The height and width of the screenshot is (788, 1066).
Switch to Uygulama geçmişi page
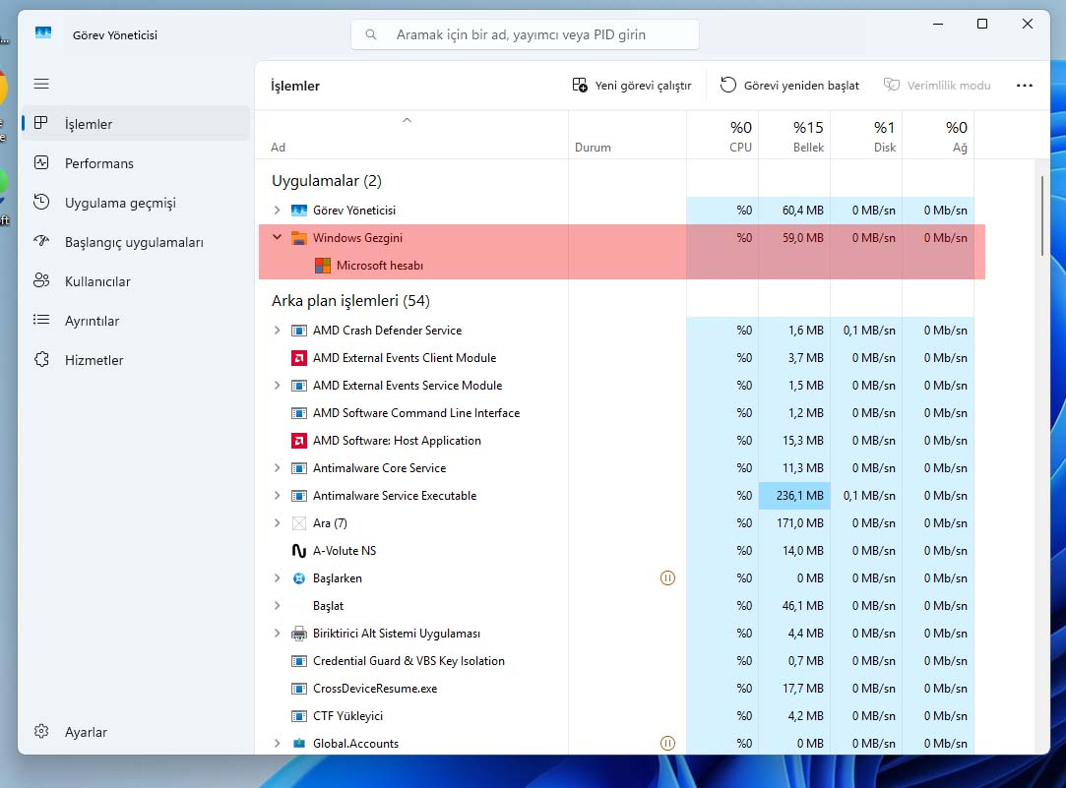pyautogui.click(x=136, y=203)
